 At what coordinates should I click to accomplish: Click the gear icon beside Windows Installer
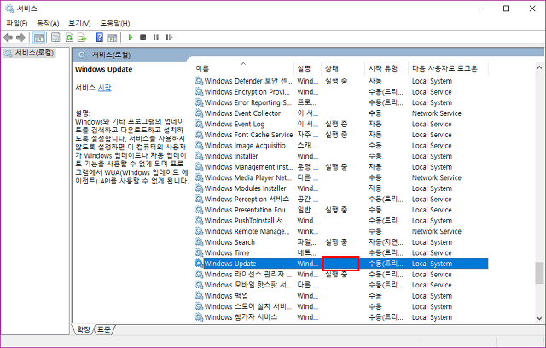pos(199,156)
